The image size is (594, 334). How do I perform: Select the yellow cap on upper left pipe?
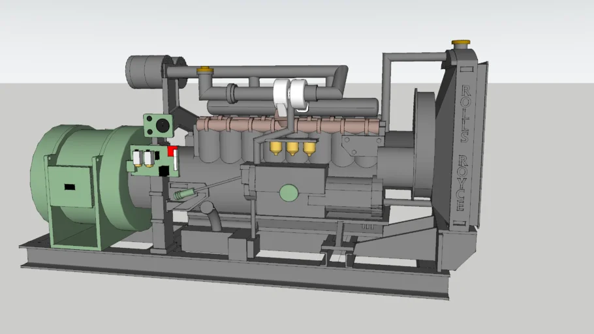pyautogui.click(x=204, y=68)
